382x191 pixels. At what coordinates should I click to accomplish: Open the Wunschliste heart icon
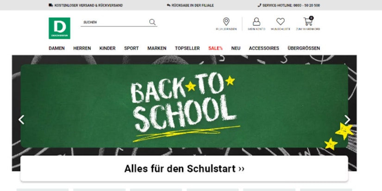coord(281,21)
